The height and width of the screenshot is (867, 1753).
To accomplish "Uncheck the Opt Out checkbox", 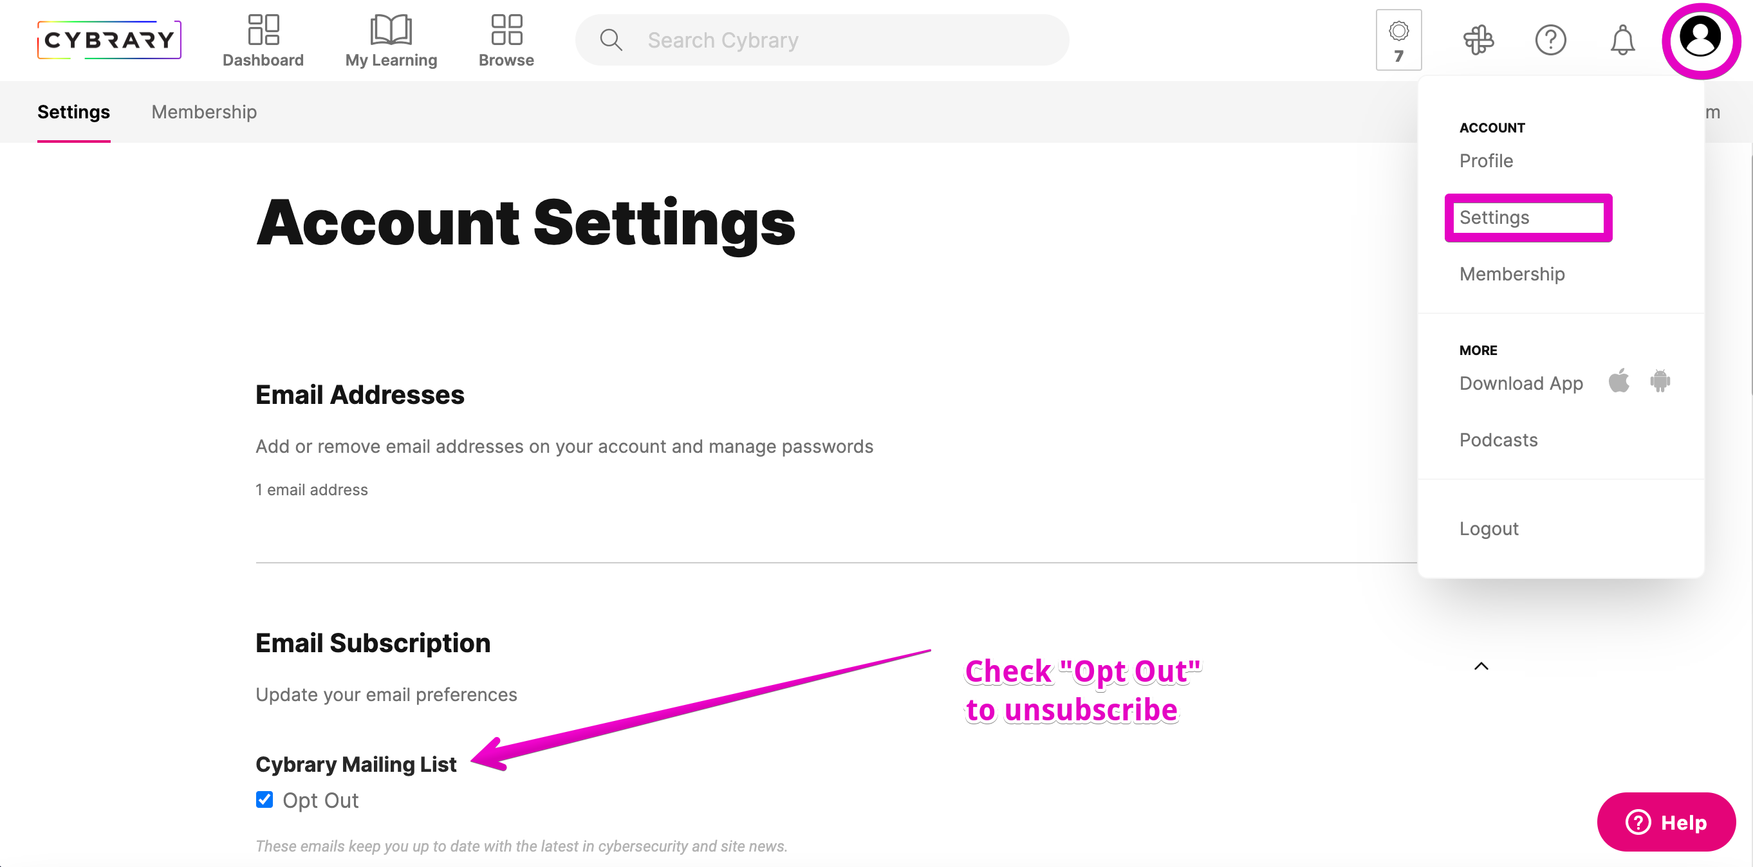I will pyautogui.click(x=264, y=799).
